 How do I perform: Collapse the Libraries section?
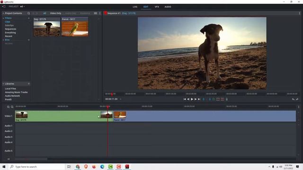3,84
